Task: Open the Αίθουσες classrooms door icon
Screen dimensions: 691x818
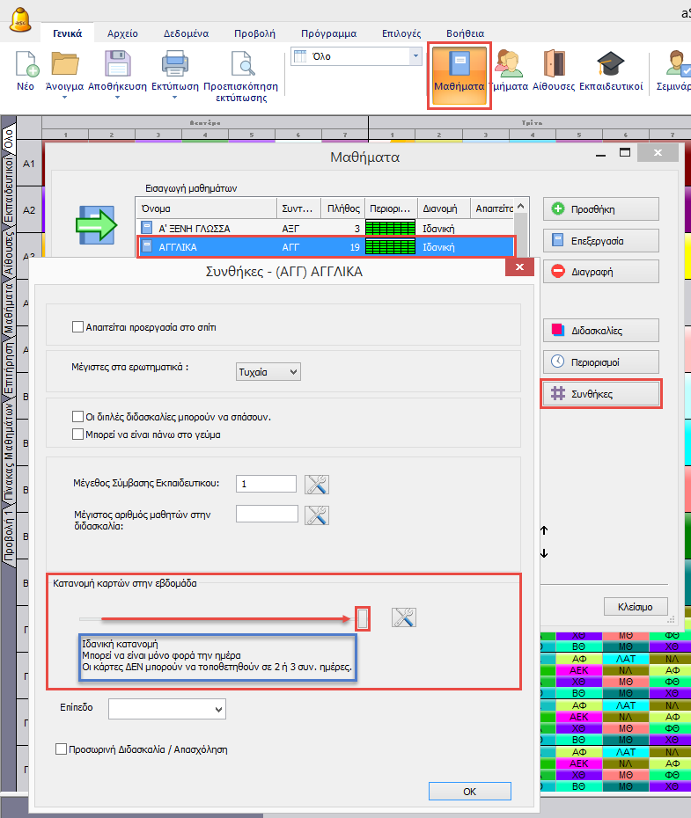Action: [555, 65]
